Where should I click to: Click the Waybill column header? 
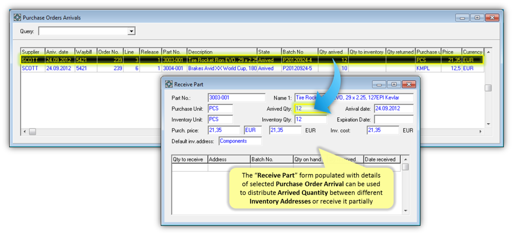(85, 52)
